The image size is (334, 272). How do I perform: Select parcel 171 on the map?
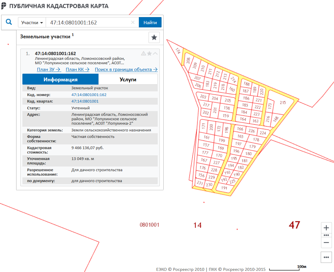[203, 126]
